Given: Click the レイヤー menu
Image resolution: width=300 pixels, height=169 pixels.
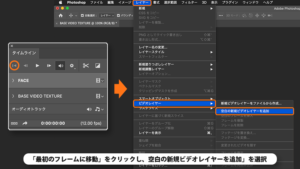Looking at the screenshot, I should click(142, 3).
